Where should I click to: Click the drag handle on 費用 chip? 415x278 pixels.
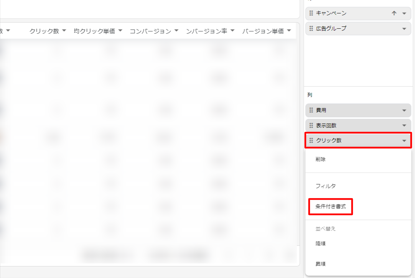click(x=311, y=110)
